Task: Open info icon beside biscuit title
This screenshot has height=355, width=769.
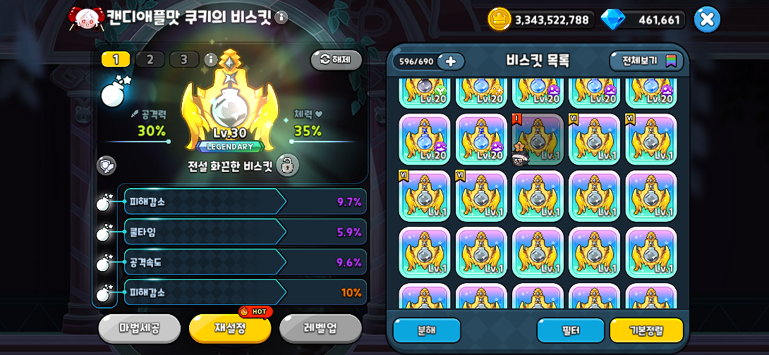Action: [281, 17]
